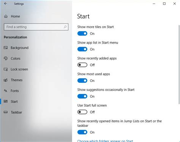Click the Settings window title
This screenshot has height=142, width=180.
click(19, 4)
